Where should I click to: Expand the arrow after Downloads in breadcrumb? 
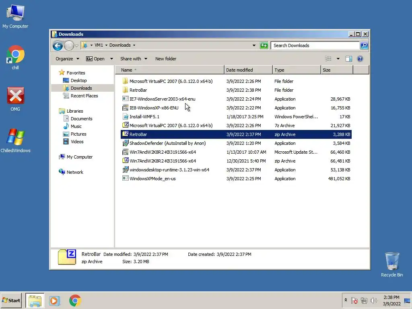134,45
